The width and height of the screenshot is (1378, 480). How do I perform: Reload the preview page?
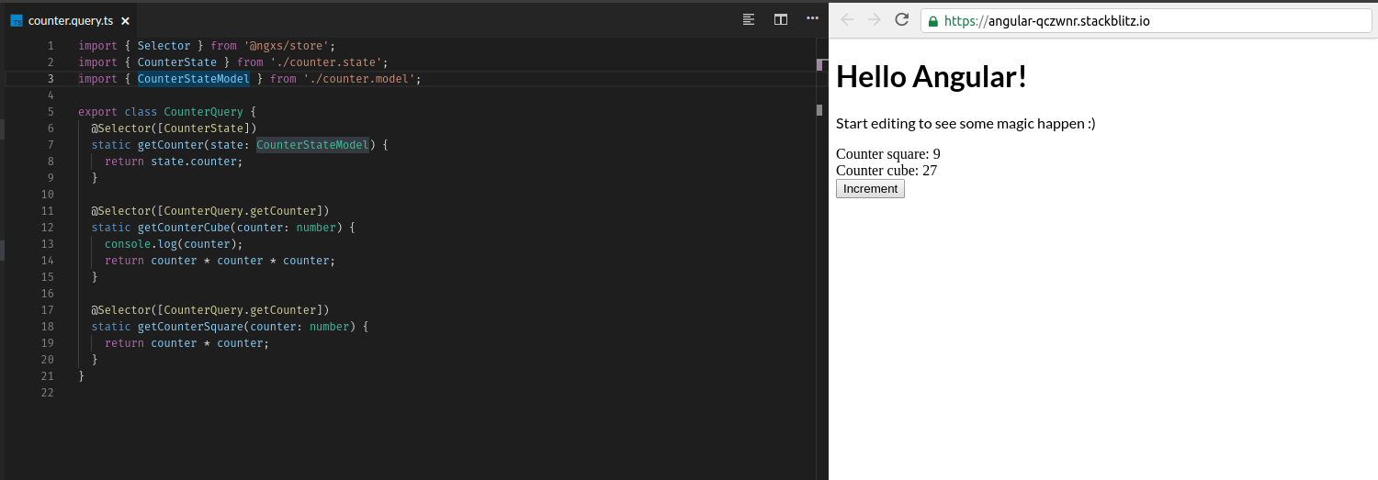[x=902, y=20]
